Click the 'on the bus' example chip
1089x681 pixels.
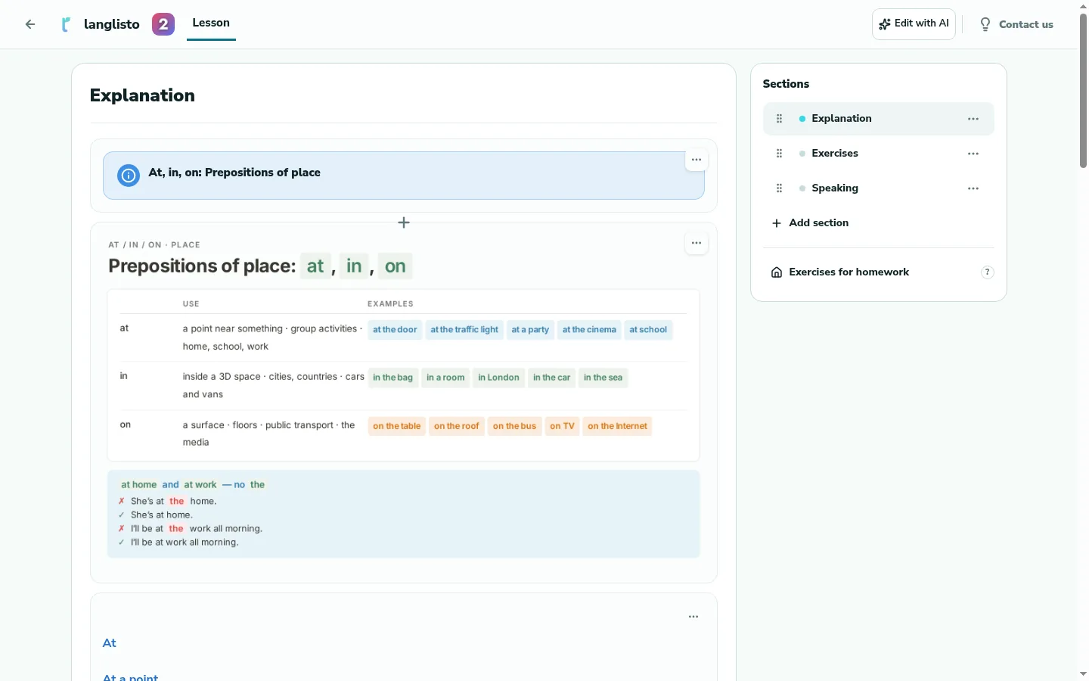tap(514, 426)
